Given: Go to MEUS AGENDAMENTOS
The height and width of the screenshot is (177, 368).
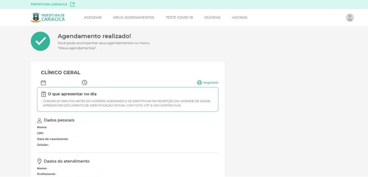Looking at the screenshot, I should tap(133, 18).
